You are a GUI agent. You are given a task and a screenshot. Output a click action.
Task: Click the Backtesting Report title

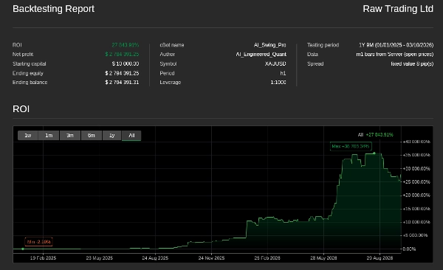[x=53, y=9]
